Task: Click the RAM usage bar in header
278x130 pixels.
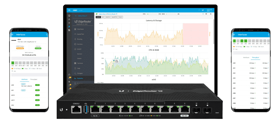Action: [x=171, y=14]
